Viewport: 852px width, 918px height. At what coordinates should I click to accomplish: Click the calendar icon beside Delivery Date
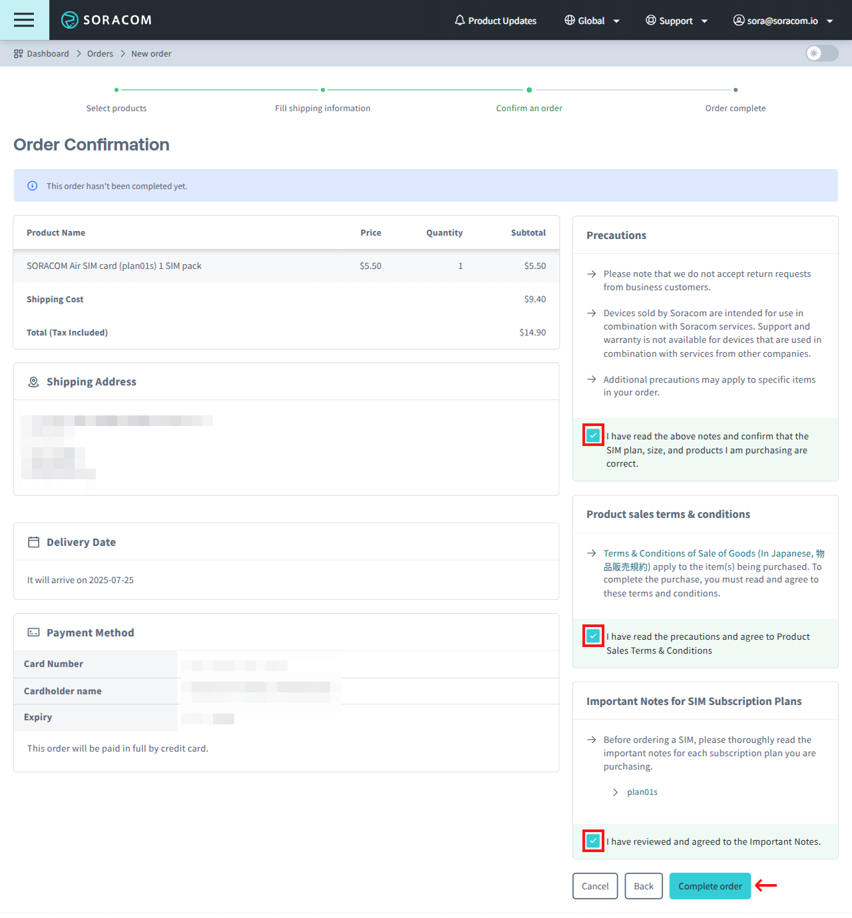pos(33,542)
